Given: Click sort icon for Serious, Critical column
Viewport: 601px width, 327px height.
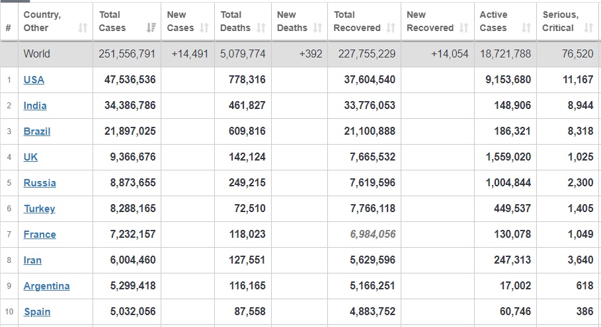Looking at the screenshot, I should click(588, 28).
